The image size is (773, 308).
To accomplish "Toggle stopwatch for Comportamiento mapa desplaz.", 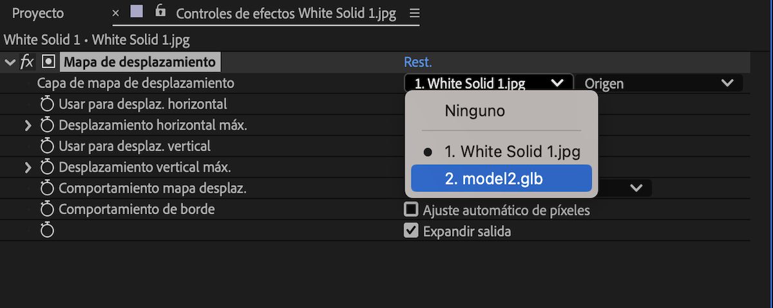I will point(47,188).
